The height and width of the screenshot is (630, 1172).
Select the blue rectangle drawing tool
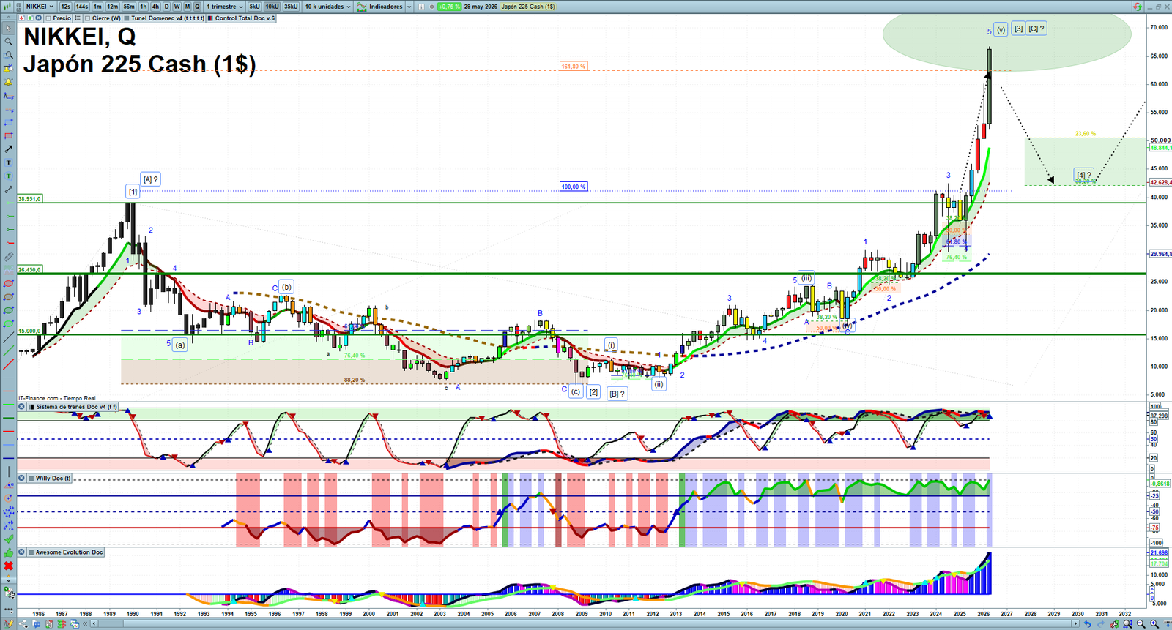[8, 122]
